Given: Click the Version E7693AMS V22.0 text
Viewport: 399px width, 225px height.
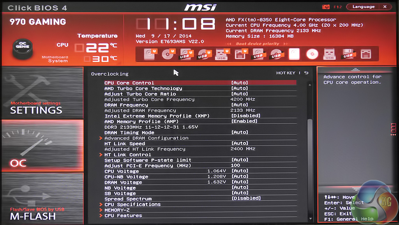Looking at the screenshot, I should click(x=170, y=41).
